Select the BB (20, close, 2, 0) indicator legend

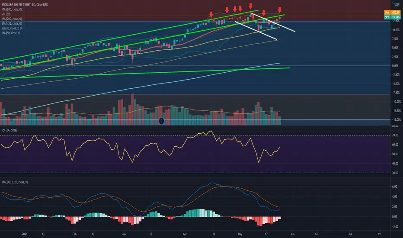12,28
